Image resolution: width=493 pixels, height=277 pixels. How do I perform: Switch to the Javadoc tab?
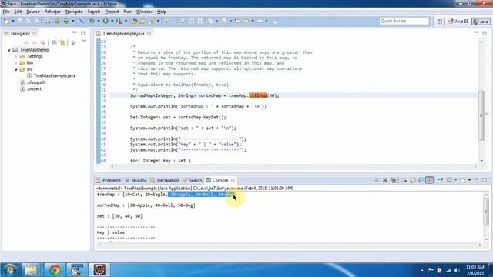tap(136, 180)
